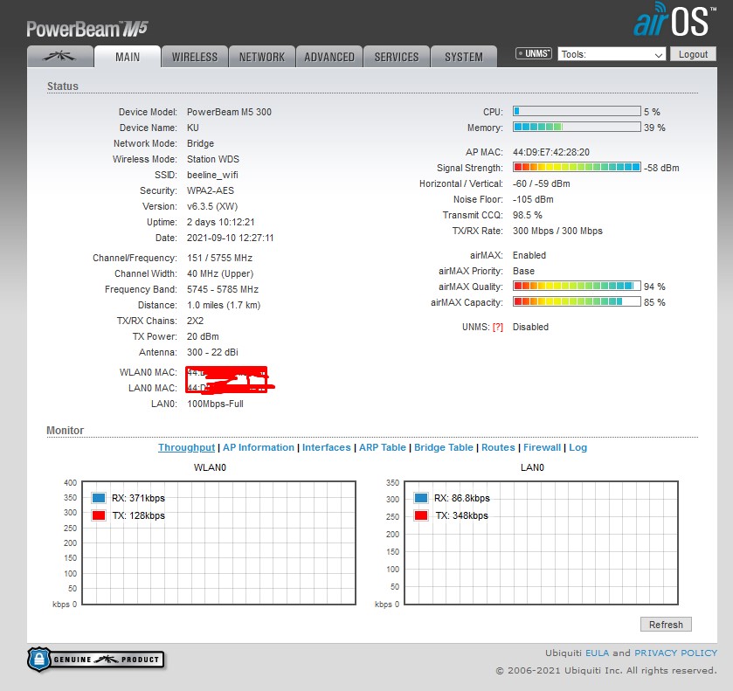Show AP Information in the monitor
Screen dimensions: 733x691
[x=259, y=447]
